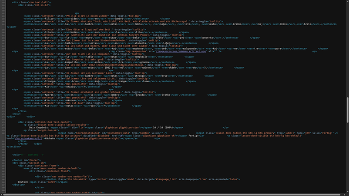
Task: Click the "Nächste" text in the source
Action: point(50,138)
